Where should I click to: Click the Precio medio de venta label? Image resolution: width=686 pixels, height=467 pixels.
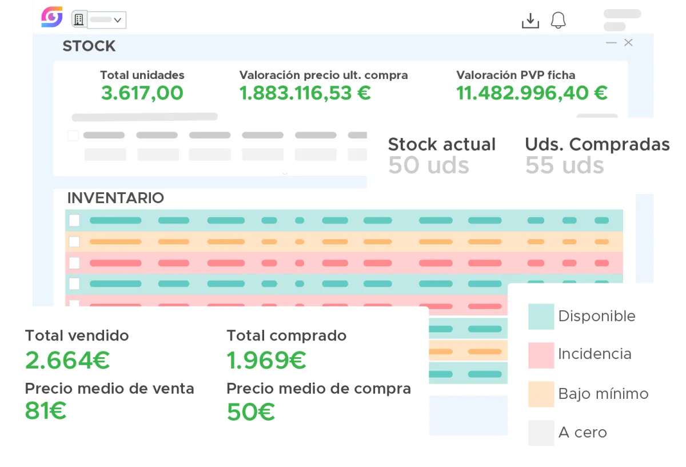point(110,389)
